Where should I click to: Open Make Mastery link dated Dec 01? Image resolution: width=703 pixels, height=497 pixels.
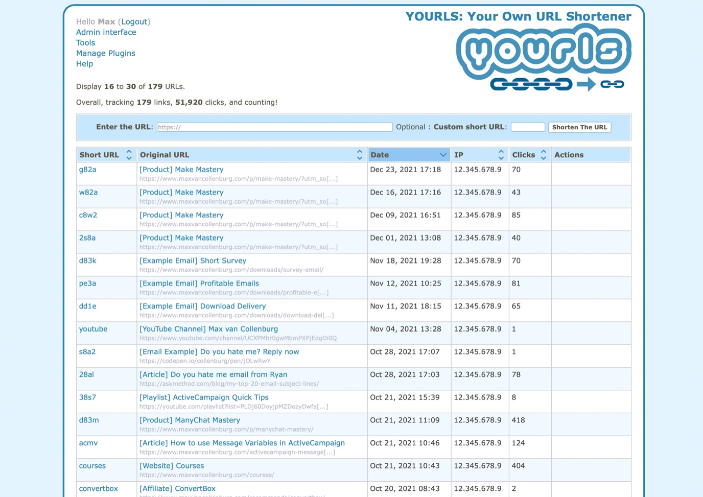181,238
